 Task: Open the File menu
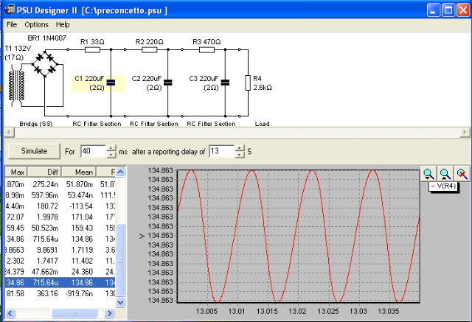[x=12, y=24]
